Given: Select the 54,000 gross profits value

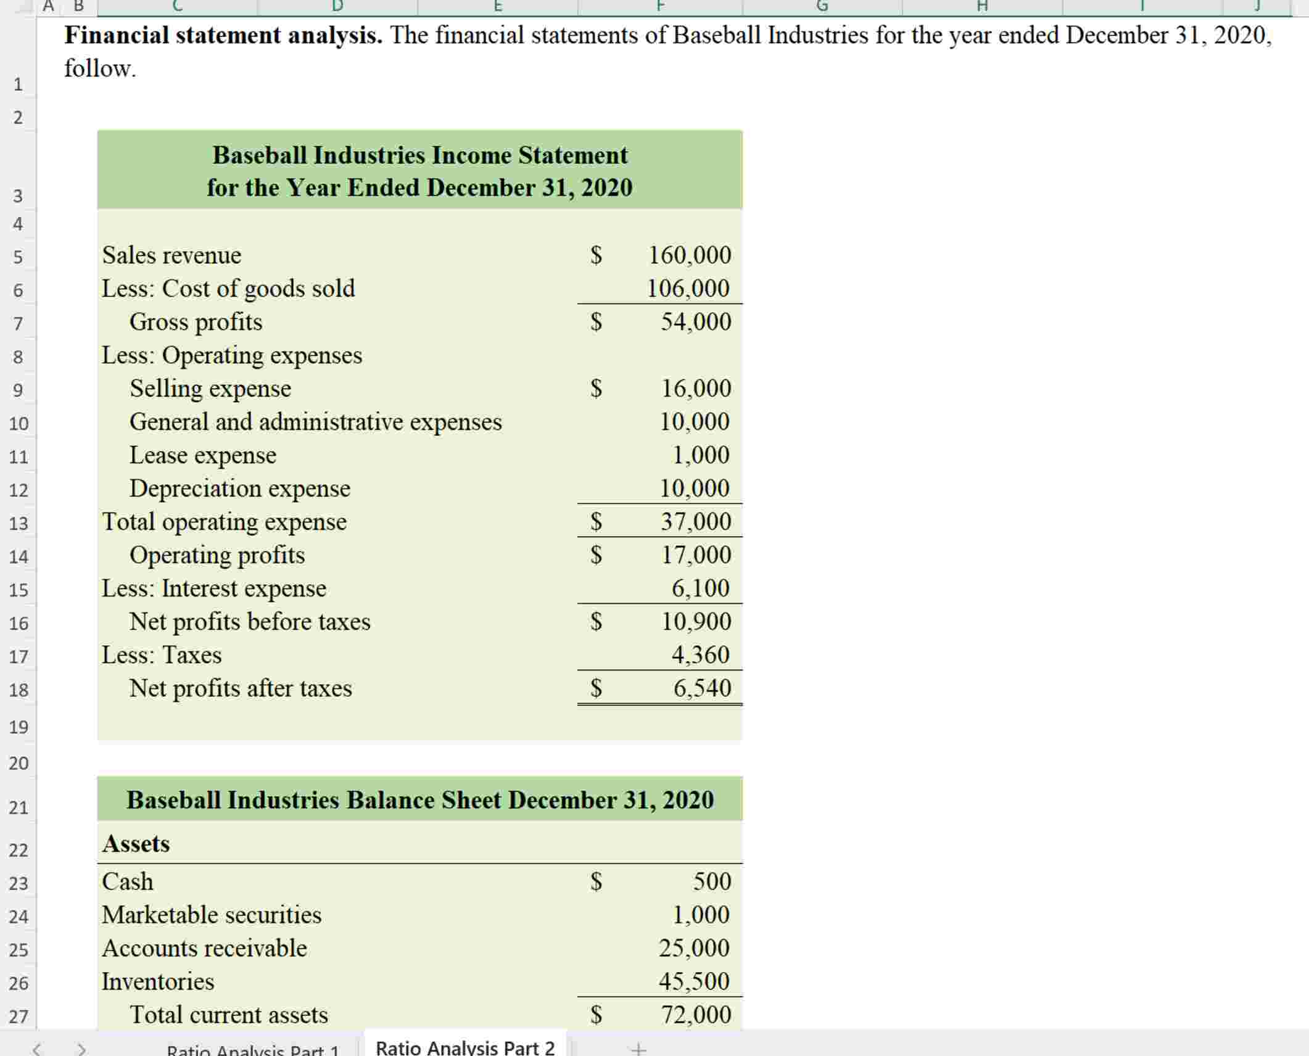Looking at the screenshot, I should 696,322.
